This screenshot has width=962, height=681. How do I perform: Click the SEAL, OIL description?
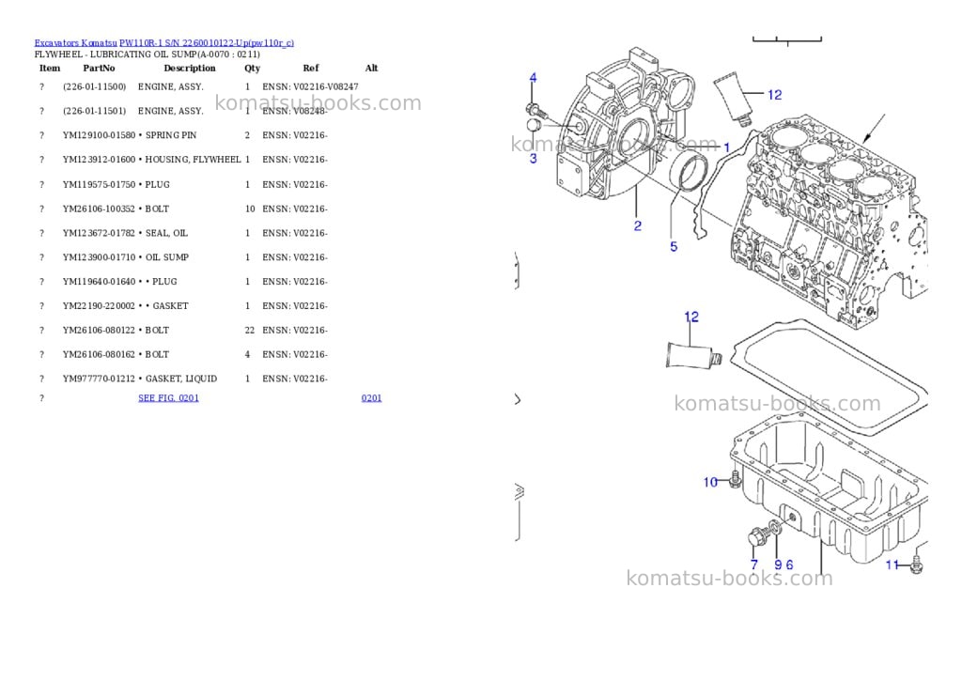[166, 233]
